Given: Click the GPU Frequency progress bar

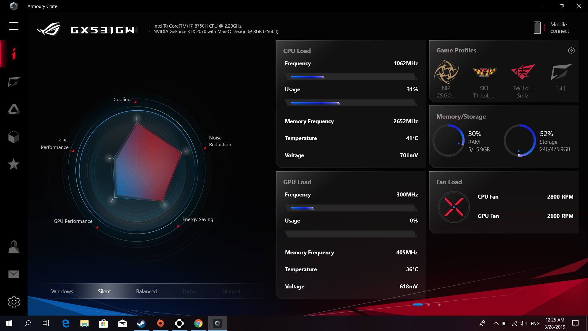Looking at the screenshot, I should (351, 208).
